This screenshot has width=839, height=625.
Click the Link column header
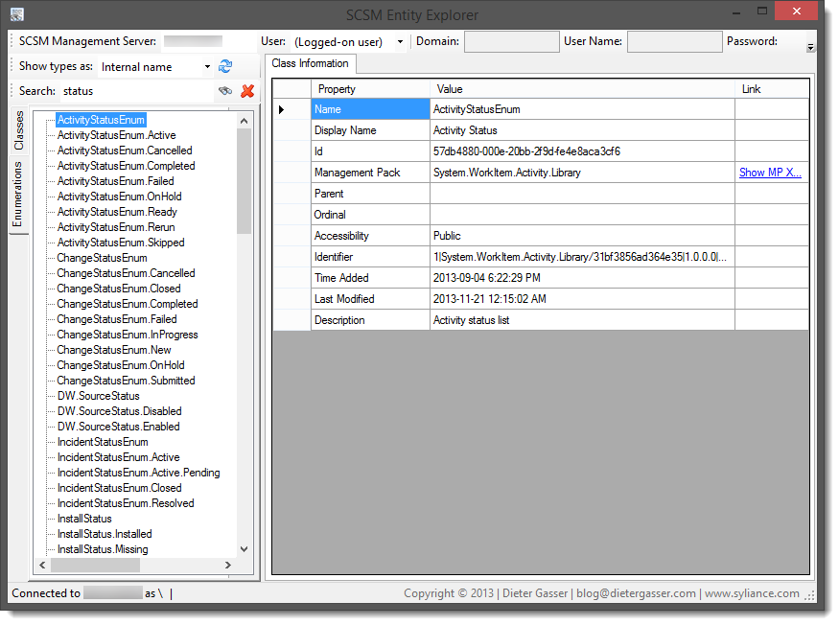[x=772, y=89]
